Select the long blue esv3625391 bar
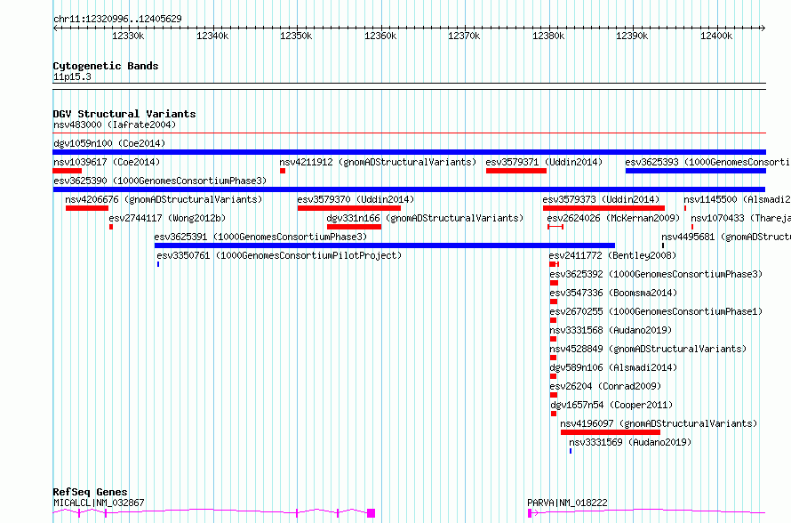 [385, 245]
